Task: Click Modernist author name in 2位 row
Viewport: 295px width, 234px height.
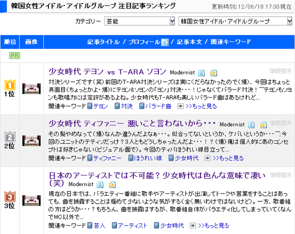Action: (x=232, y=124)
